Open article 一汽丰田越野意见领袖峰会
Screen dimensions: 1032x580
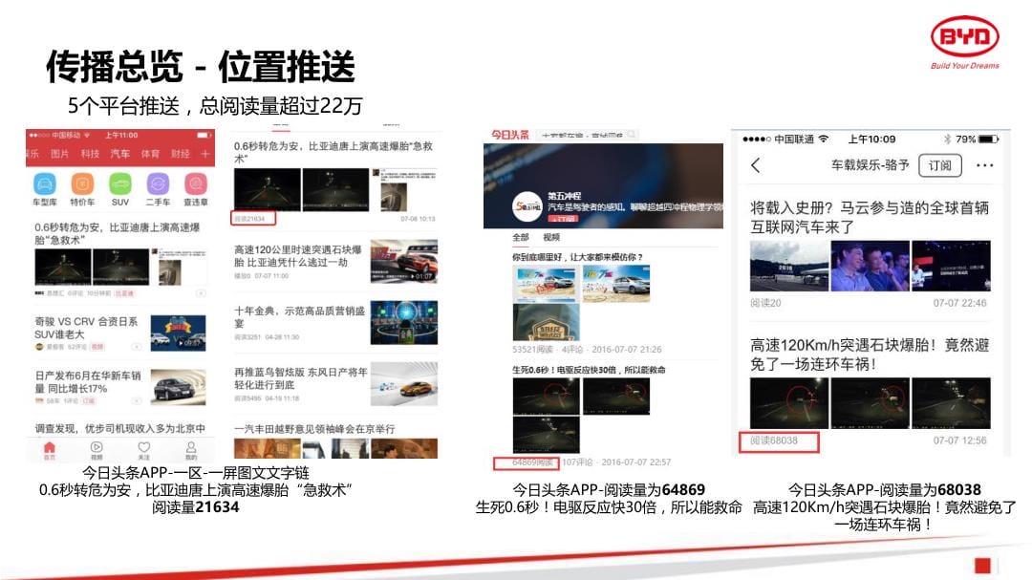point(314,429)
